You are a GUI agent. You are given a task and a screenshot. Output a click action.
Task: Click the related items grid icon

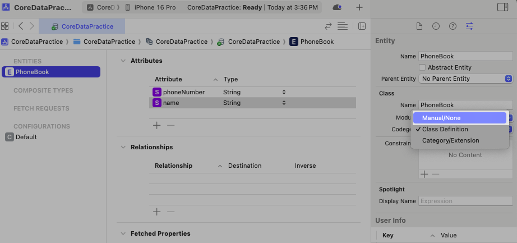click(4, 26)
